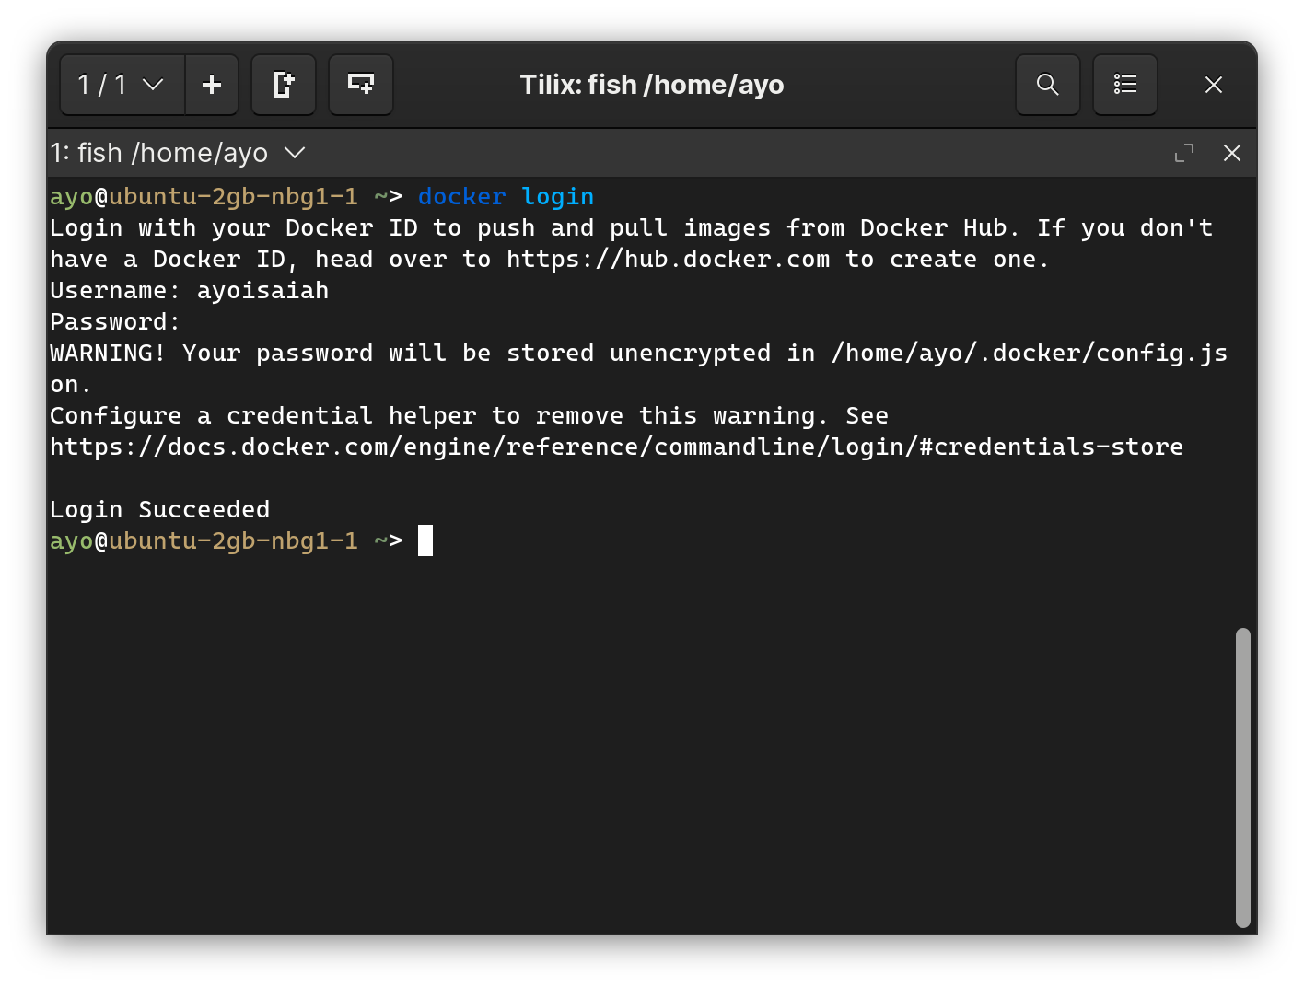1304x987 pixels.
Task: Open the search bar with the magnifier icon
Action: pyautogui.click(x=1047, y=85)
